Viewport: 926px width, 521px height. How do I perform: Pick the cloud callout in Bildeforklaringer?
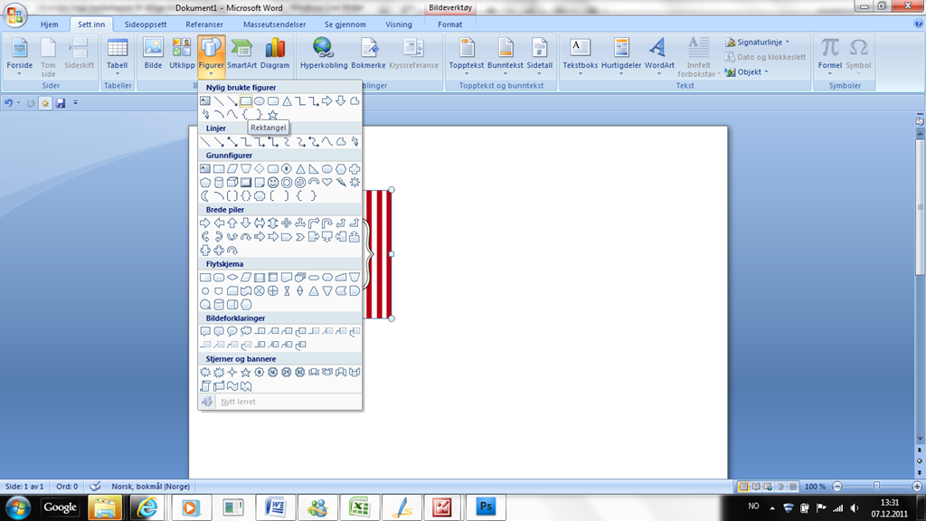pos(246,331)
